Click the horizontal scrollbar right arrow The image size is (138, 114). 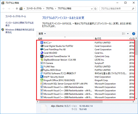[x=133, y=102]
